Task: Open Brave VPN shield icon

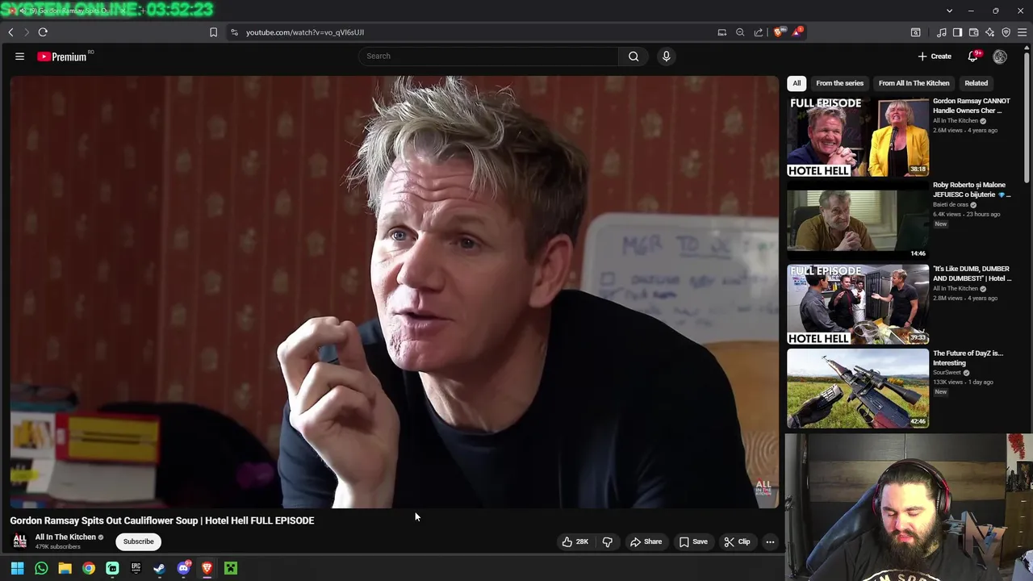Action: point(1006,32)
